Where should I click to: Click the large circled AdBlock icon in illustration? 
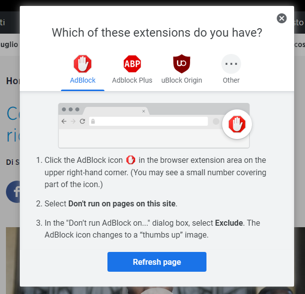[237, 124]
